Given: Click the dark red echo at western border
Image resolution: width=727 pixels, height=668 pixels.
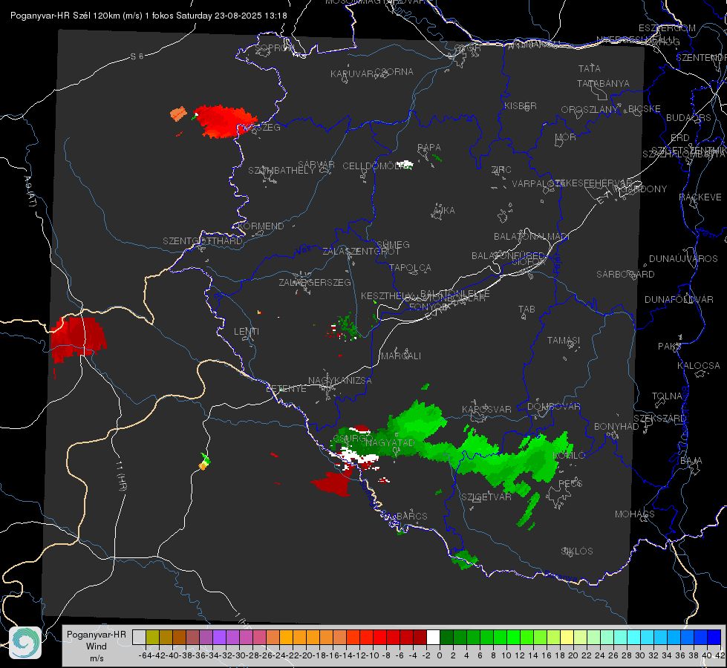Looking at the screenshot, I should pos(78,338).
